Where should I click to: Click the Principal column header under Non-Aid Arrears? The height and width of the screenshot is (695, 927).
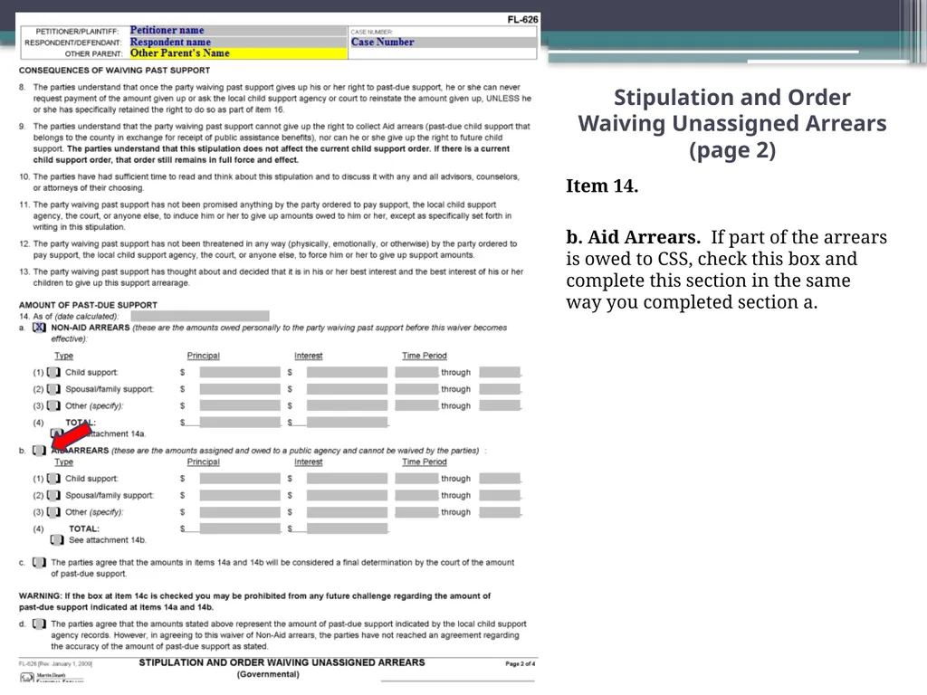coord(204,356)
